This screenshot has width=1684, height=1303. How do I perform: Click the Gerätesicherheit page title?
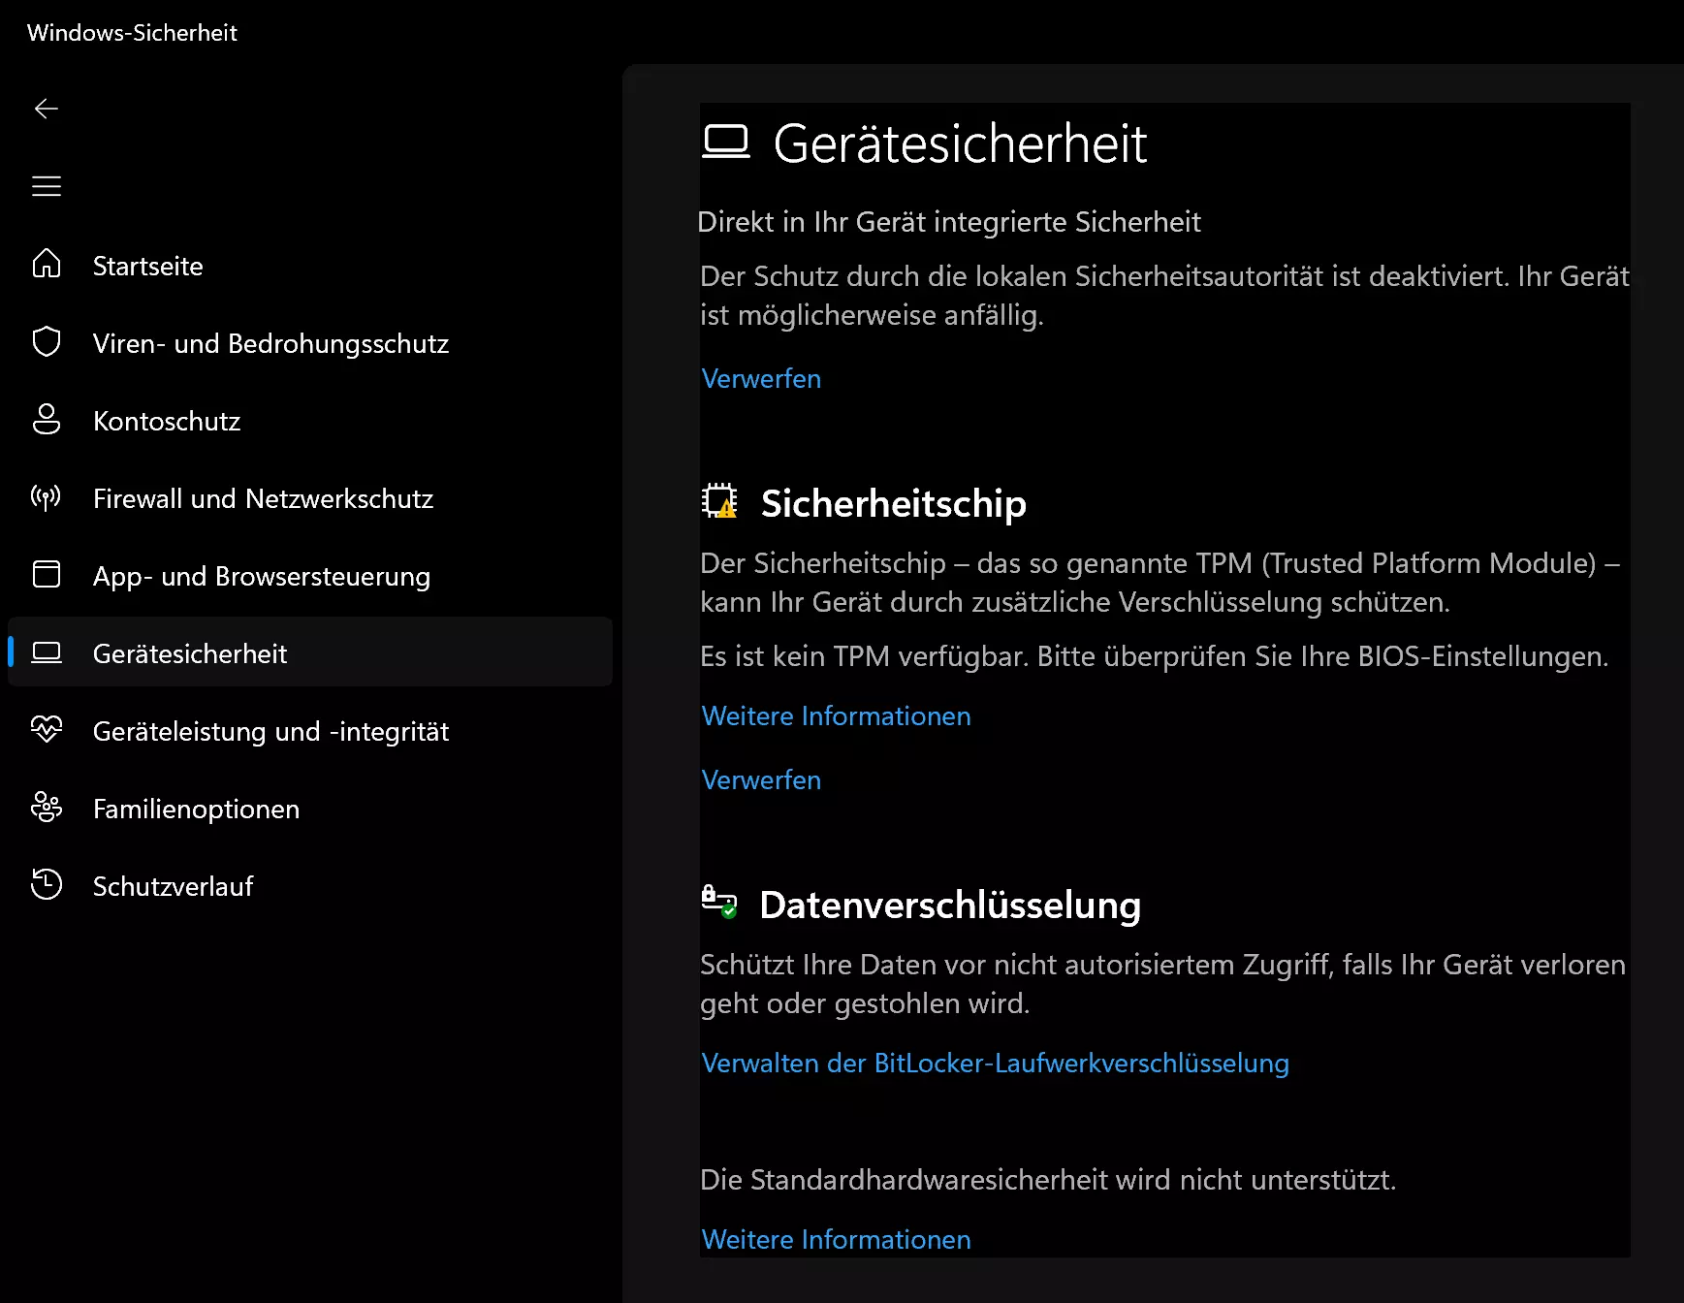(x=960, y=143)
